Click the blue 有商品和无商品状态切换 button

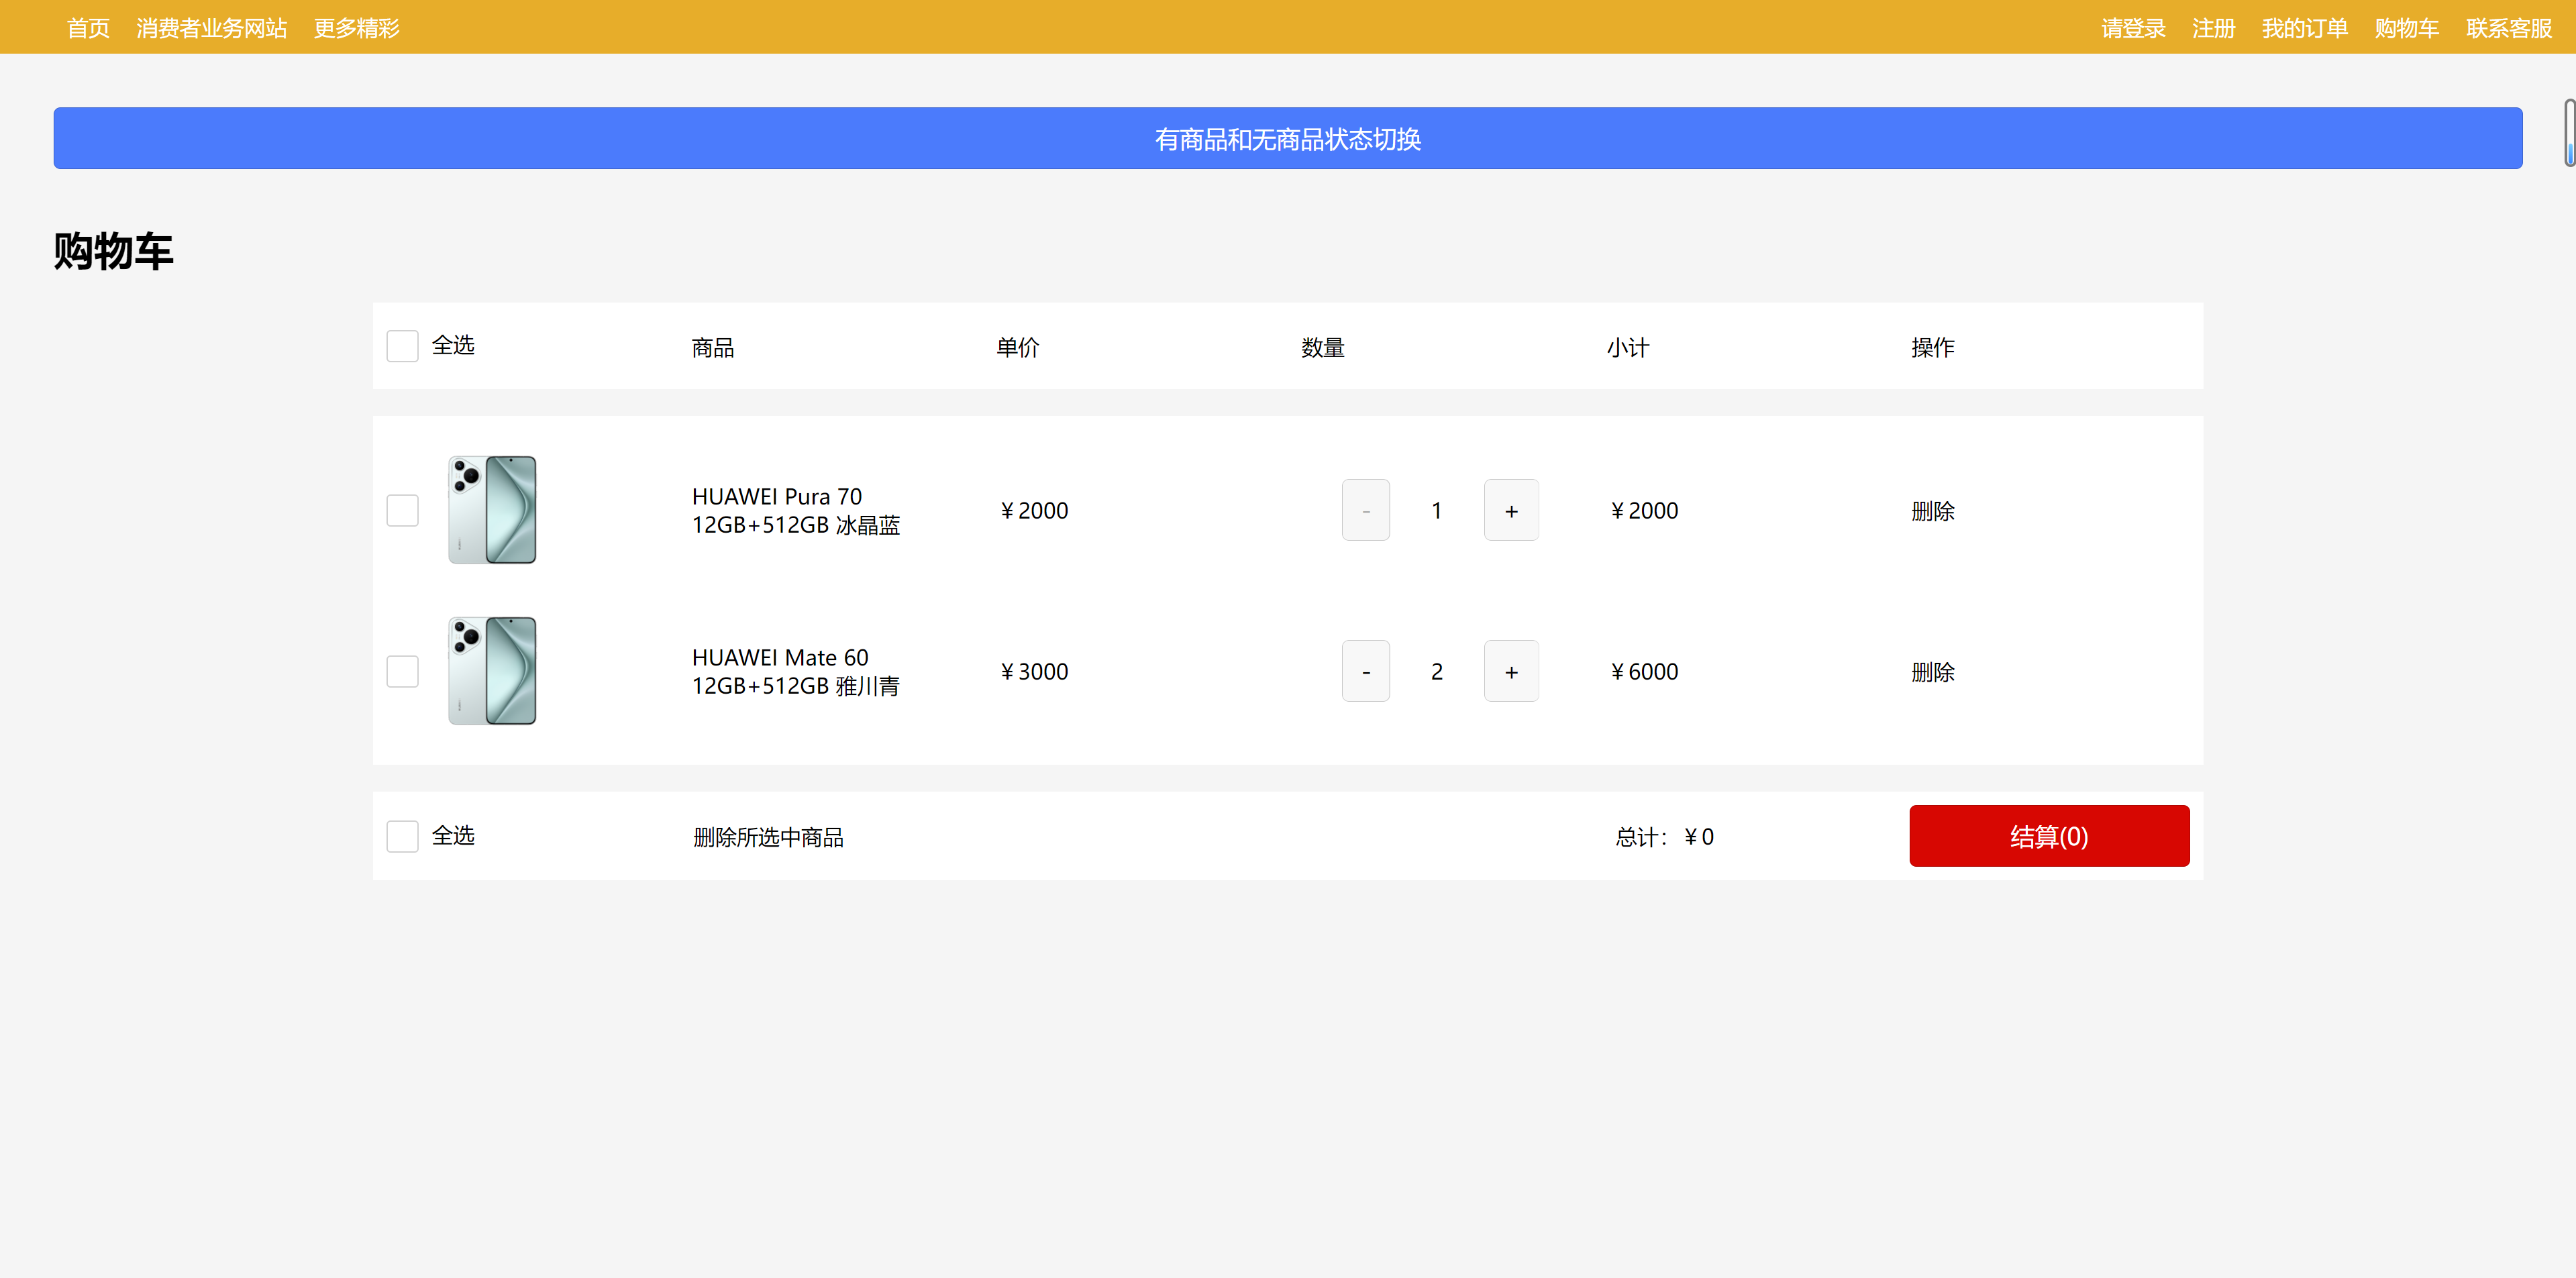pos(1287,138)
